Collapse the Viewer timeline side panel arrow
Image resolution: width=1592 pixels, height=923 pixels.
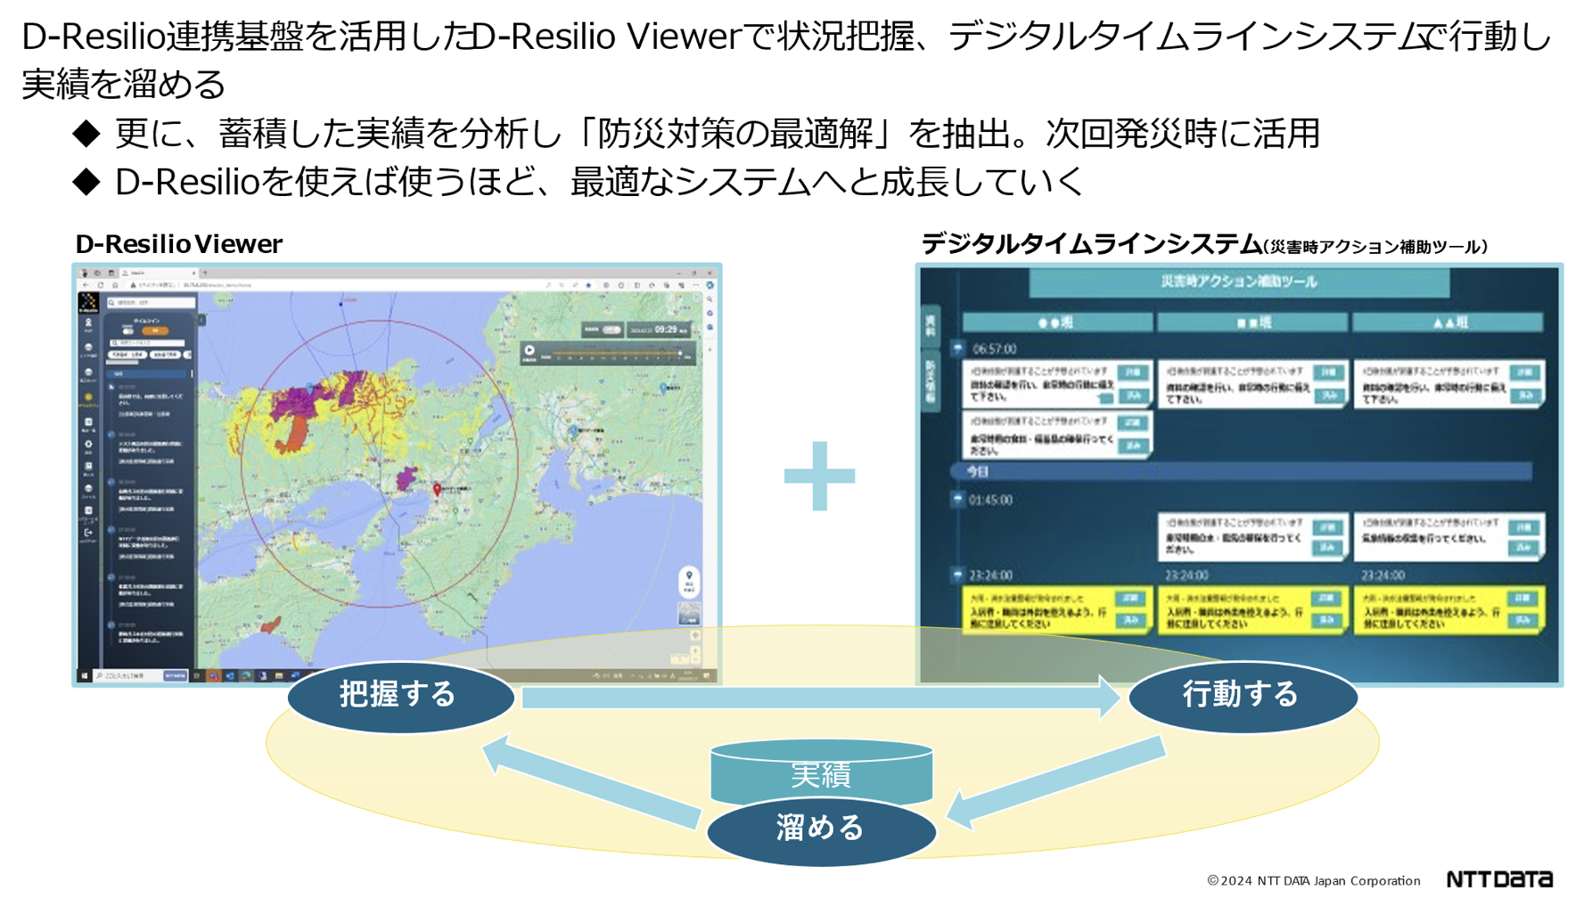[x=201, y=320]
